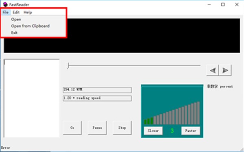Click the green speed level number 3
The height and width of the screenshot is (152, 244).
(172, 131)
